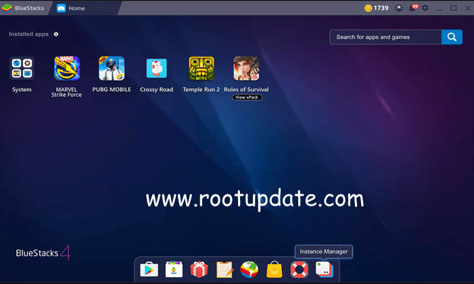Viewport: 474px width, 284px height.
Task: Launch Rules of Survival
Action: coord(246,68)
